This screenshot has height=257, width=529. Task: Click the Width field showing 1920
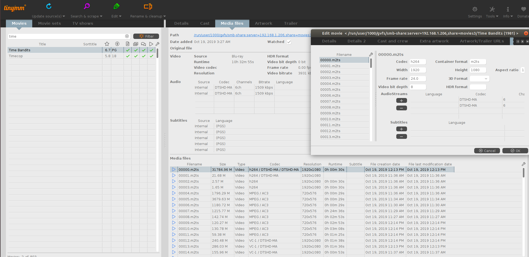418,70
